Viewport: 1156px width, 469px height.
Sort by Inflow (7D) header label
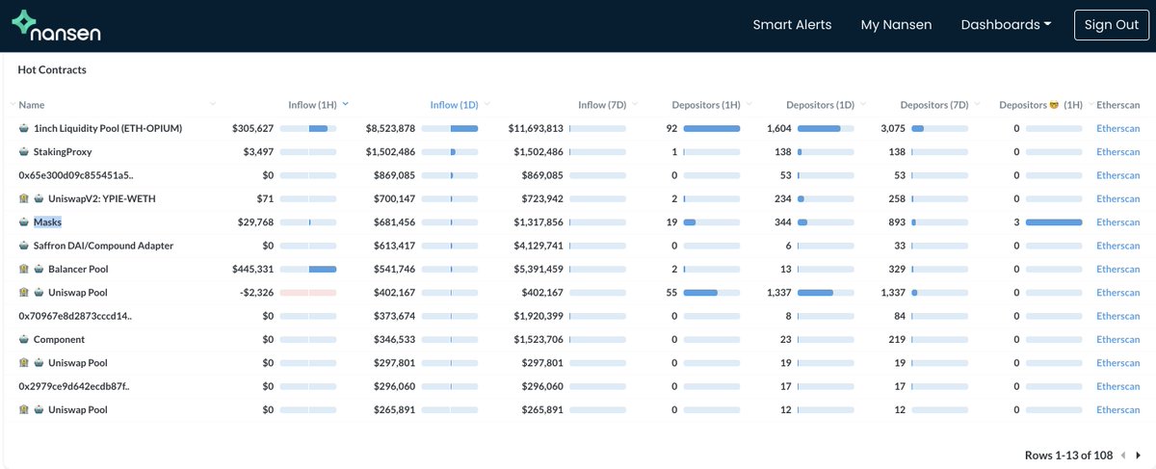pyautogui.click(x=603, y=104)
